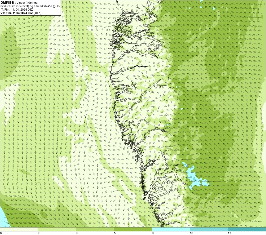This screenshot has height=235, width=266.
Task: Click the 10–12 m/s cyan legend swatch
Action: [209, 229]
